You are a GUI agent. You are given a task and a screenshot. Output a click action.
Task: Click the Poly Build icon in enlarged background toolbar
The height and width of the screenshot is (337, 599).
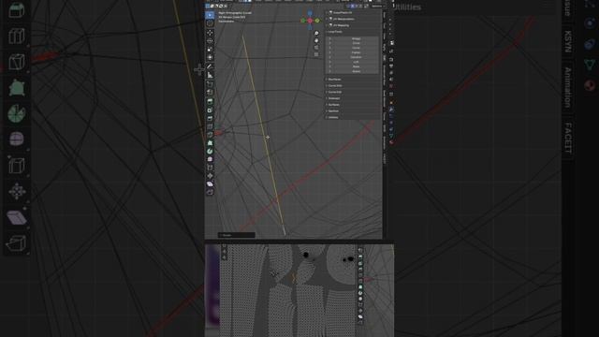click(17, 88)
